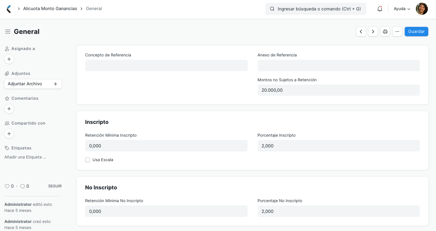
Task: Go to the previous document arrow
Action: [x=361, y=32]
